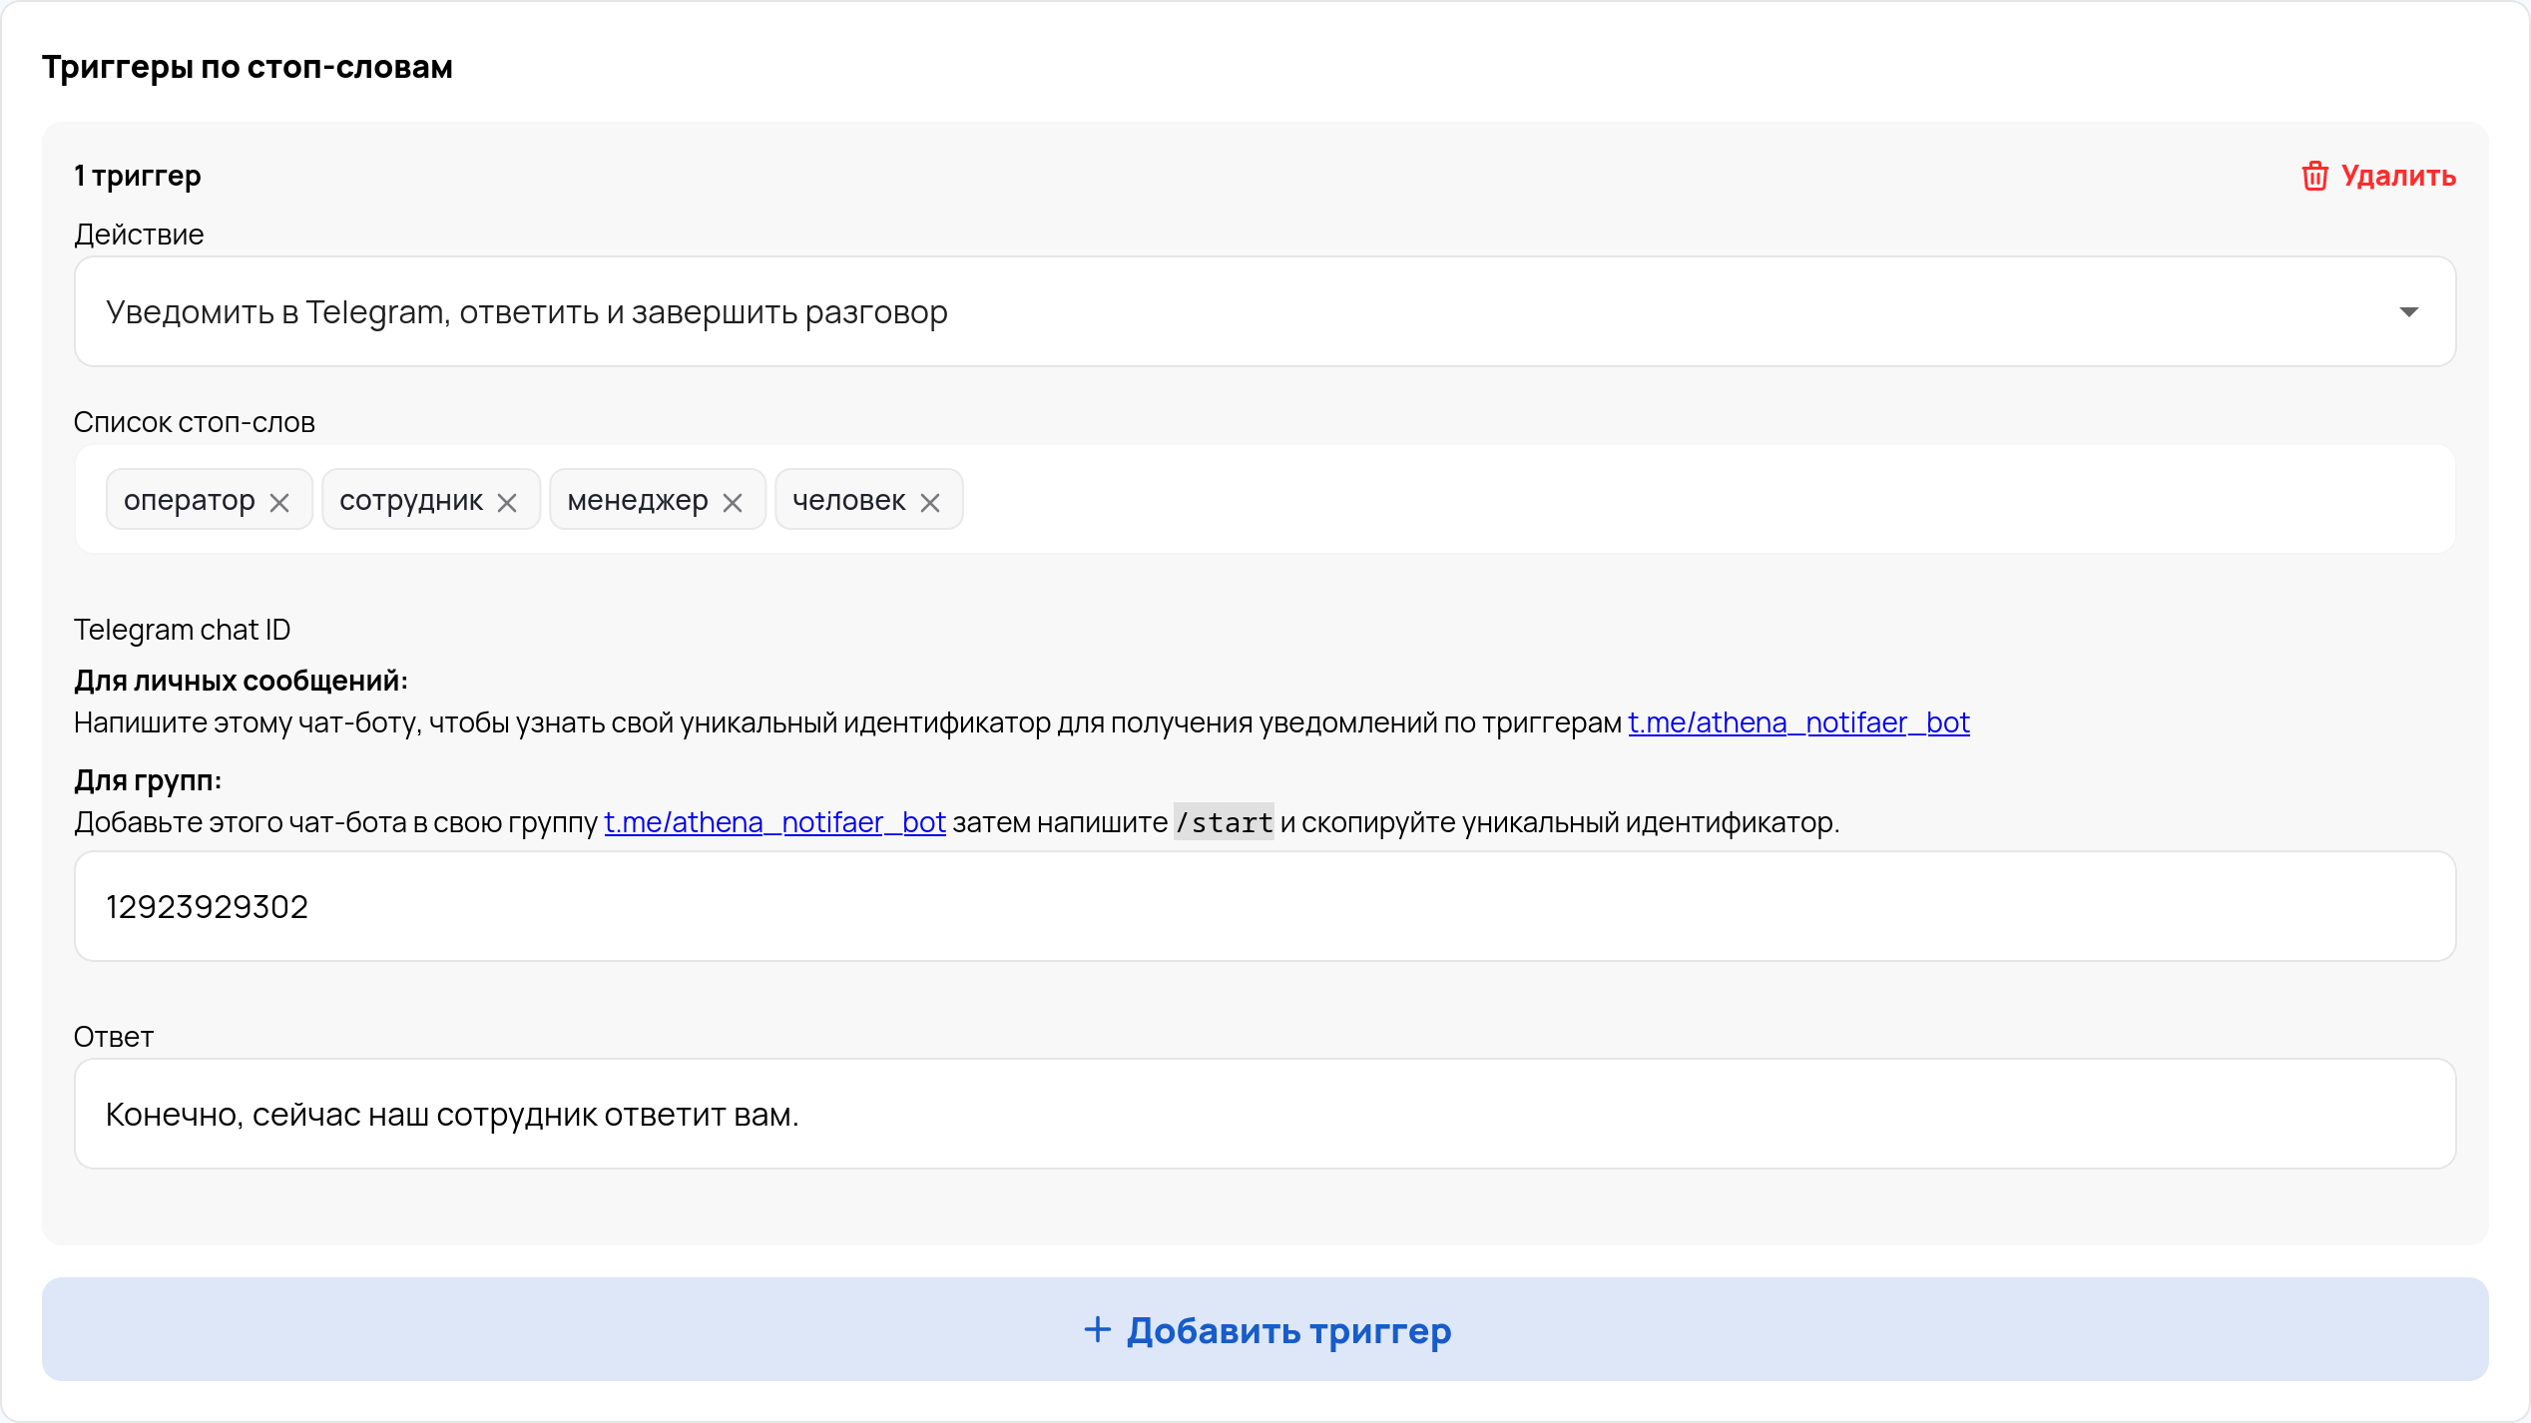Click the 'человек' tag label
Screen dimensions: 2531x1423
[849, 500]
